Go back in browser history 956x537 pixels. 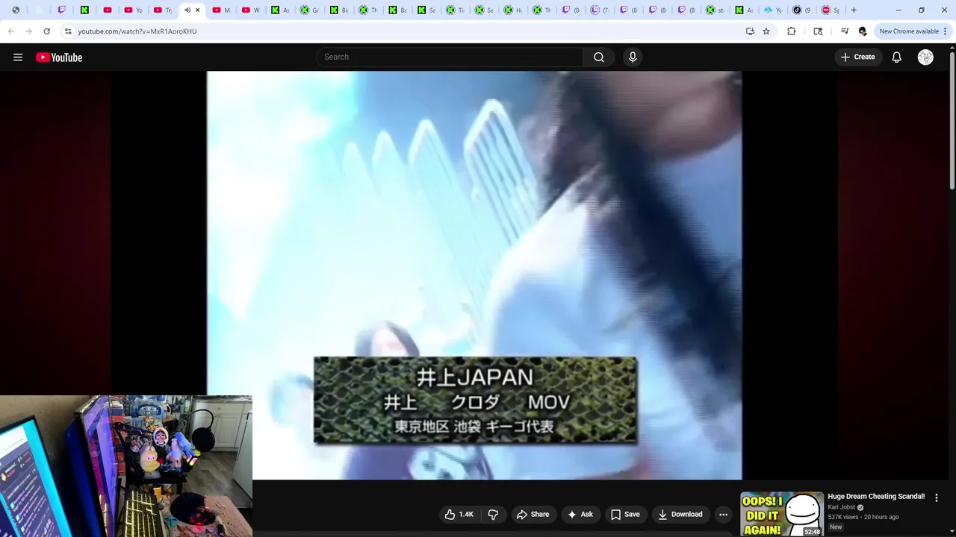[11, 31]
